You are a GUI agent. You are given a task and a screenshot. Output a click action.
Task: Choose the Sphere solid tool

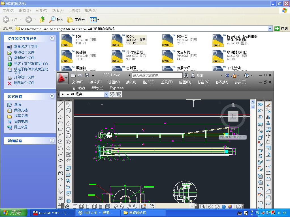(68, 129)
